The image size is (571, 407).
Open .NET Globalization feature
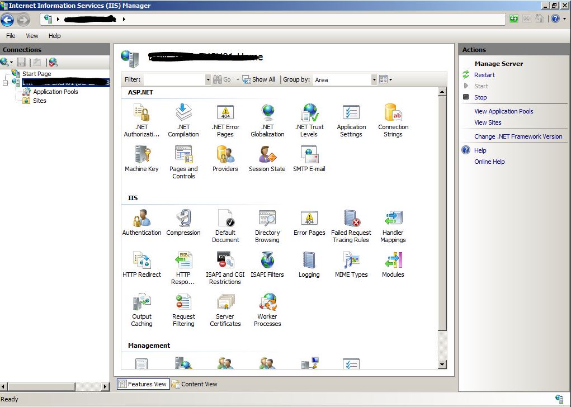click(x=267, y=120)
